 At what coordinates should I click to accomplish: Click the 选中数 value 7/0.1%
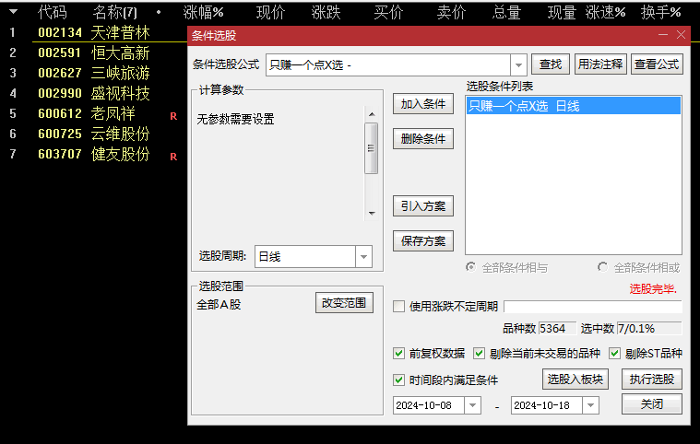tap(649, 329)
